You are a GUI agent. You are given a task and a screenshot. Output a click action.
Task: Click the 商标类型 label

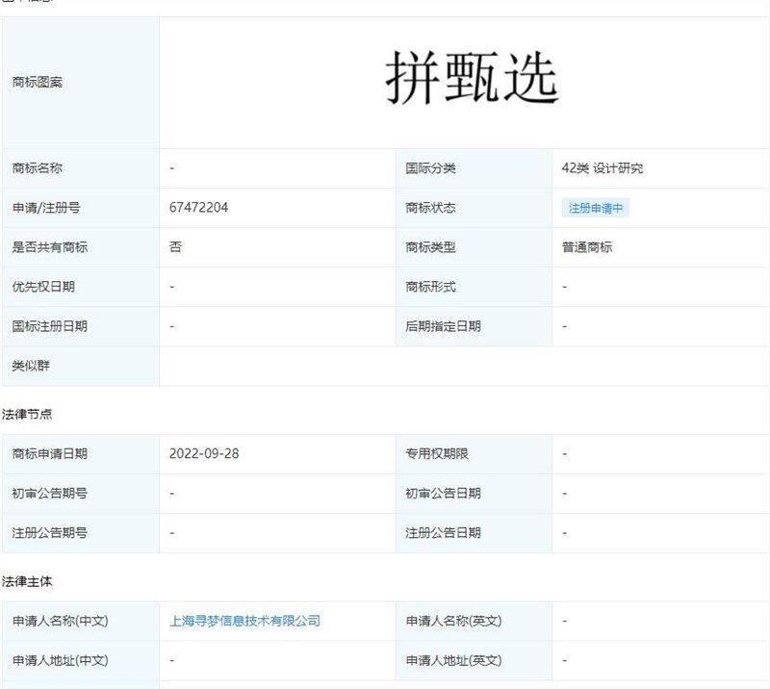pos(430,247)
